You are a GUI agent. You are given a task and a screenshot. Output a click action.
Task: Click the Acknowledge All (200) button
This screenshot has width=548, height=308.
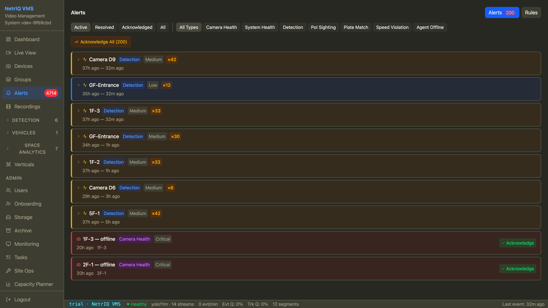pos(101,42)
